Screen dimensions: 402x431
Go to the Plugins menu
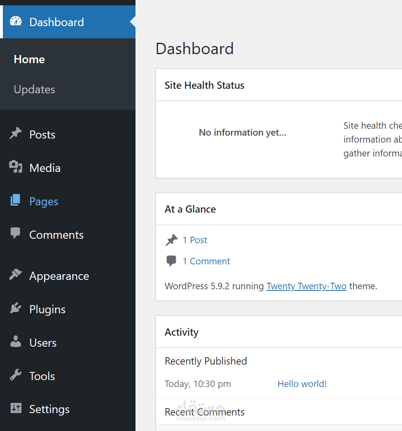click(x=48, y=310)
